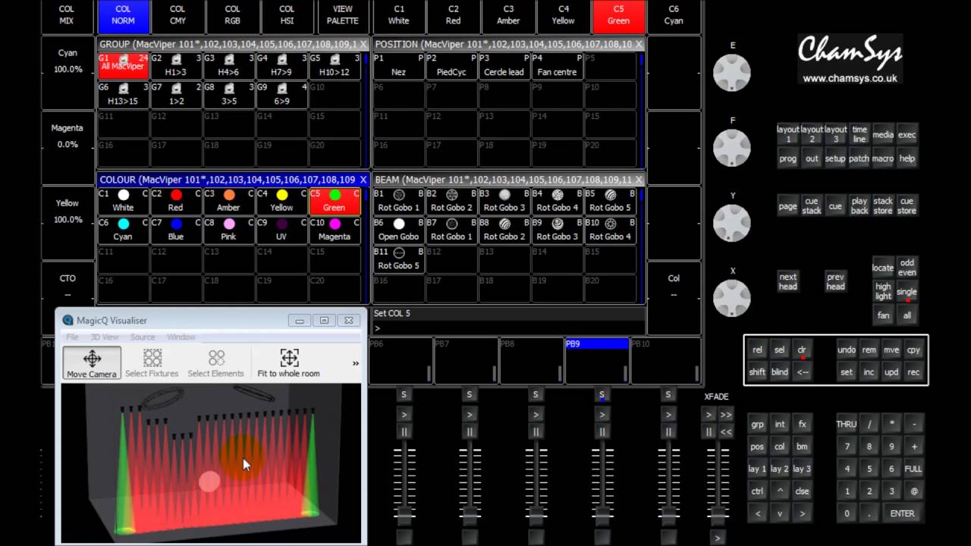The height and width of the screenshot is (546, 971).
Task: Click the E encoder knob
Action: pos(732,73)
